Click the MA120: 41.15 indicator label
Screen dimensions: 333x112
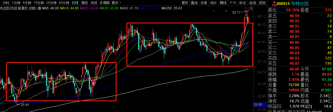150,8
